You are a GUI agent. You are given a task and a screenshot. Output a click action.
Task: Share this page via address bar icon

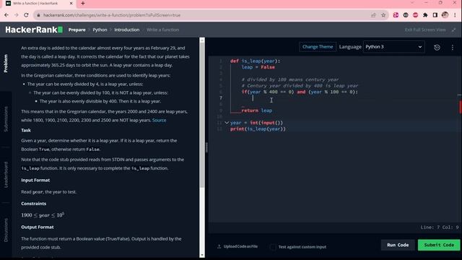(373, 15)
